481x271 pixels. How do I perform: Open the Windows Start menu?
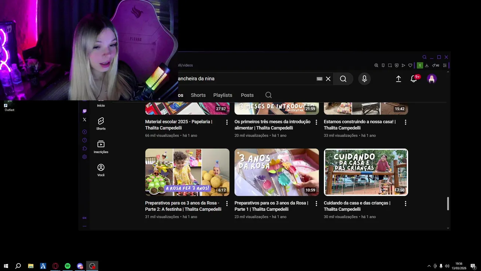coord(6,266)
